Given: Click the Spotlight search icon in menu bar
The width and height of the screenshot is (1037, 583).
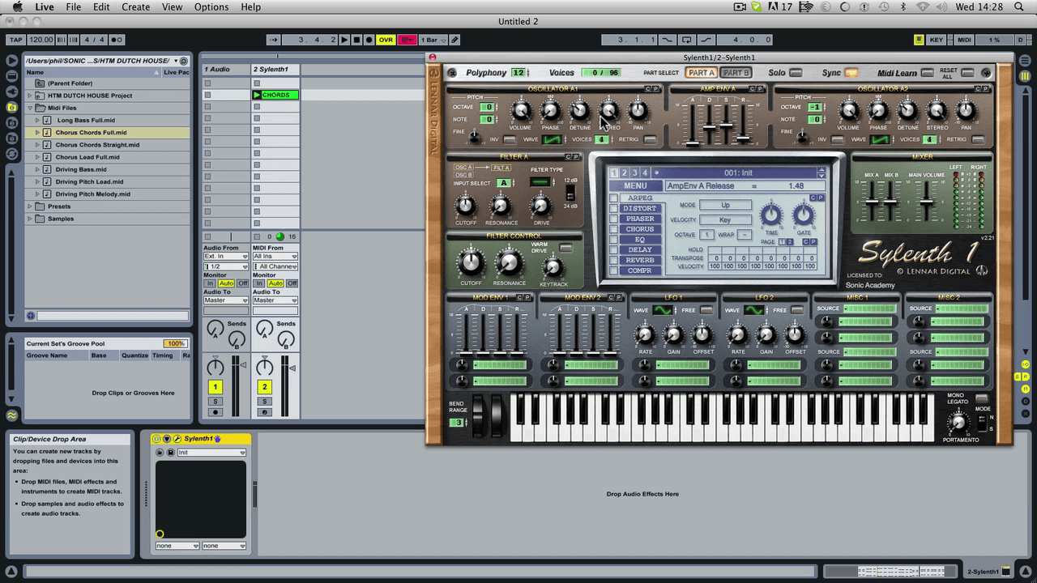Looking at the screenshot, I should click(x=1018, y=7).
